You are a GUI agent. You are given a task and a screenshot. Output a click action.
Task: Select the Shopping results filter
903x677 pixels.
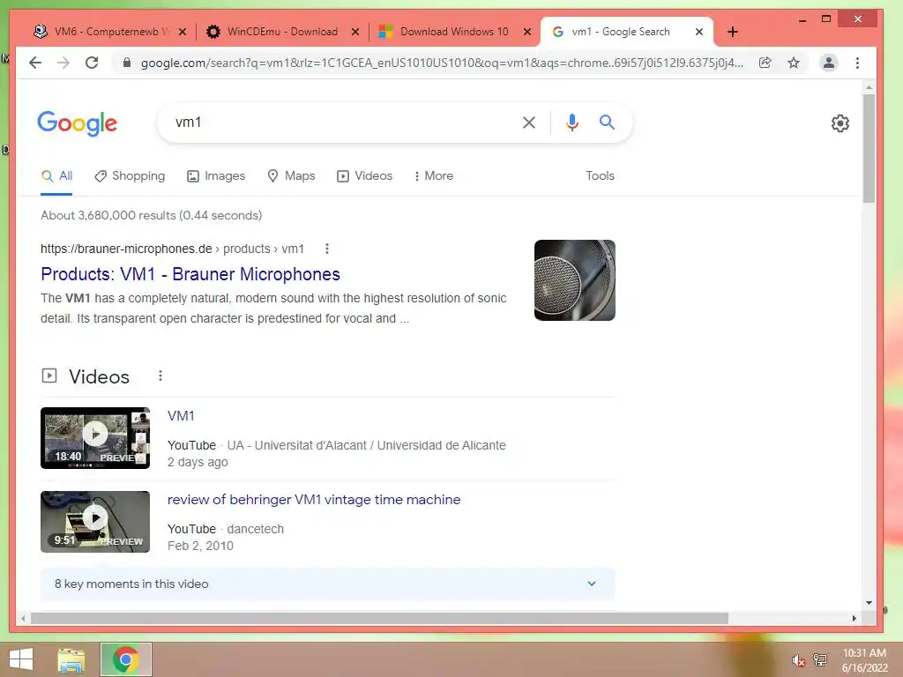pyautogui.click(x=130, y=176)
